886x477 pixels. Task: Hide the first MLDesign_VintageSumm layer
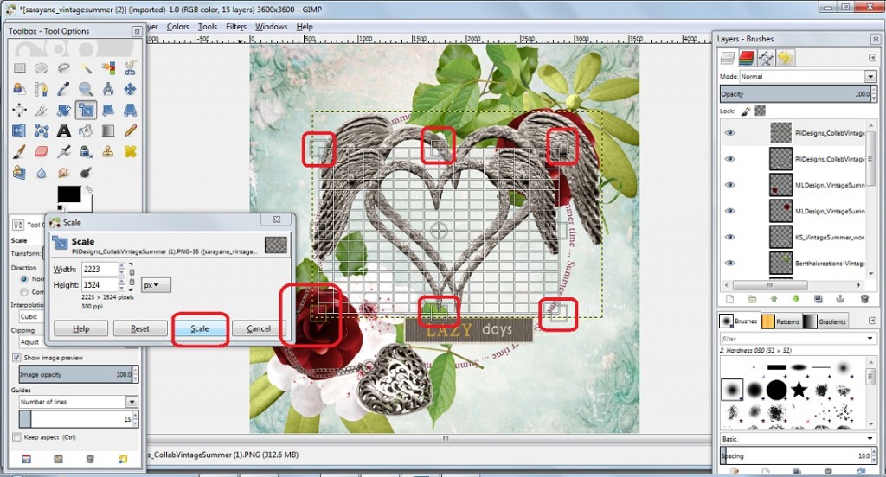[x=730, y=185]
